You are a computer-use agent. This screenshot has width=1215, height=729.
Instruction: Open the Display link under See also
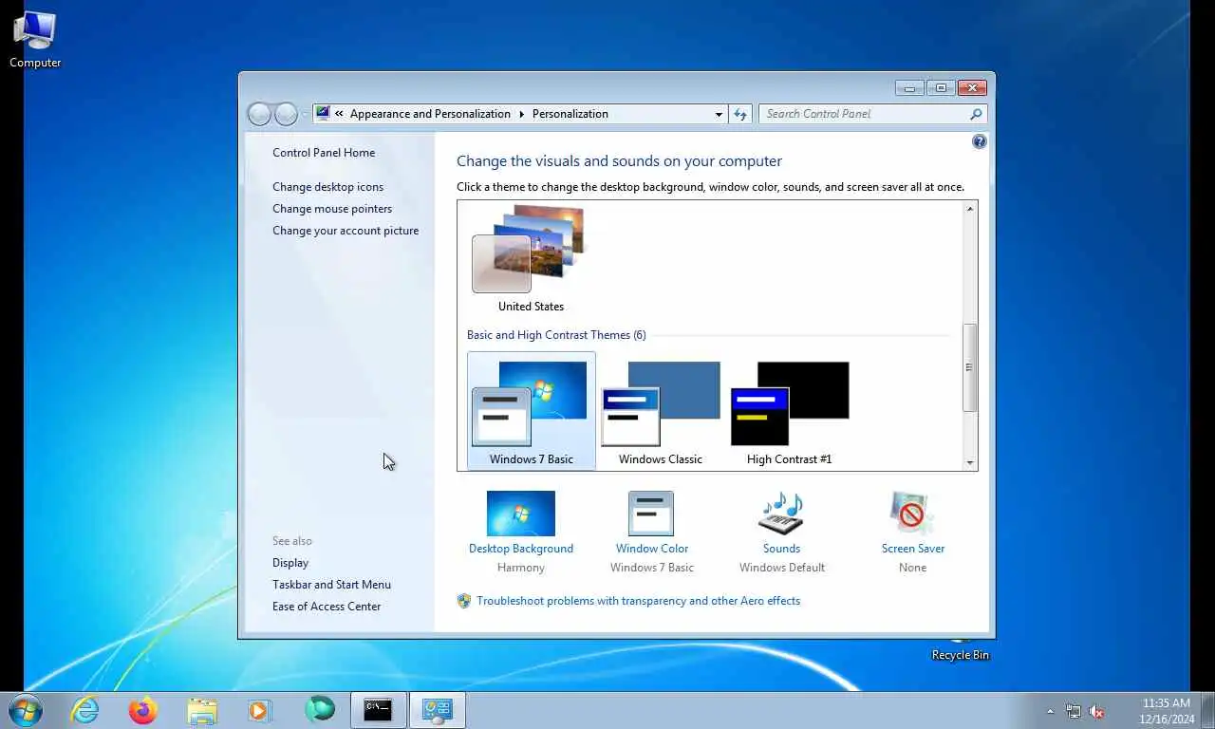pyautogui.click(x=290, y=563)
